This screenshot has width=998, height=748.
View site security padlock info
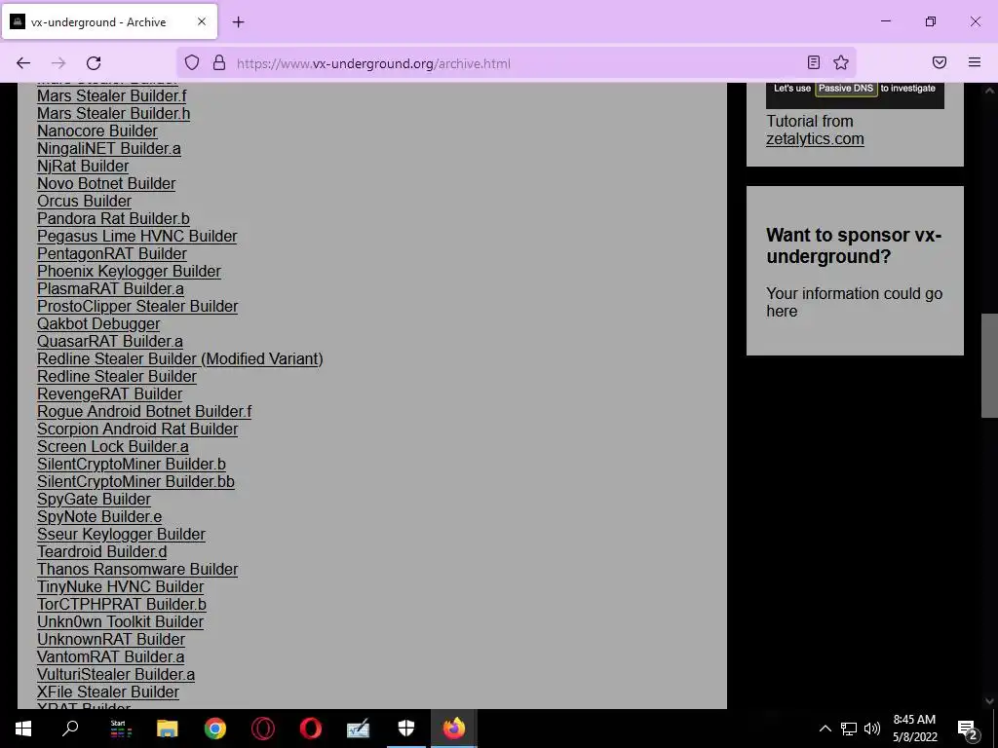point(219,63)
